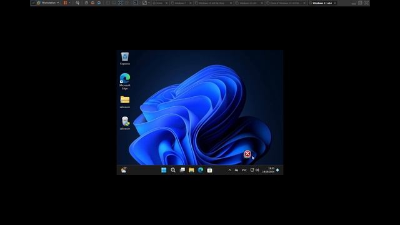This screenshot has height=225, width=400.
Task: Open taskbar Search
Action: 173,170
